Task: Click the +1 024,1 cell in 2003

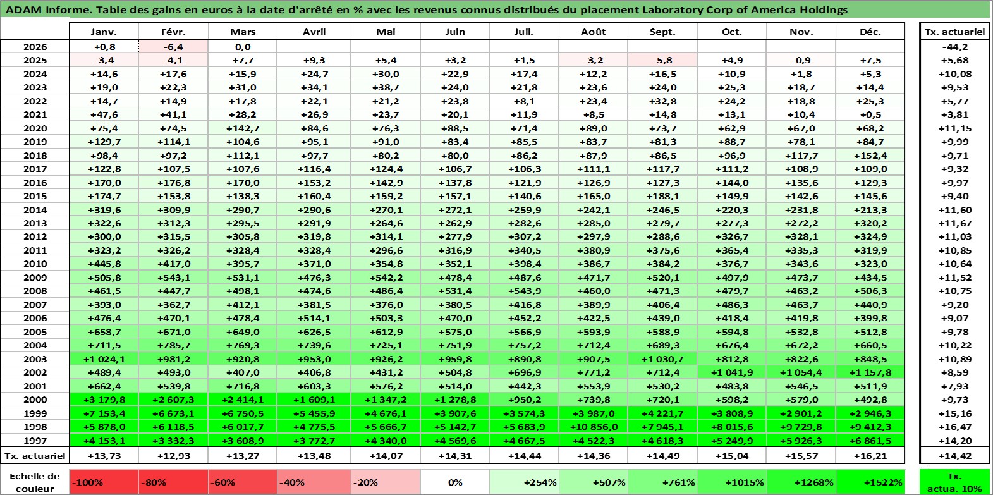Action: point(104,359)
